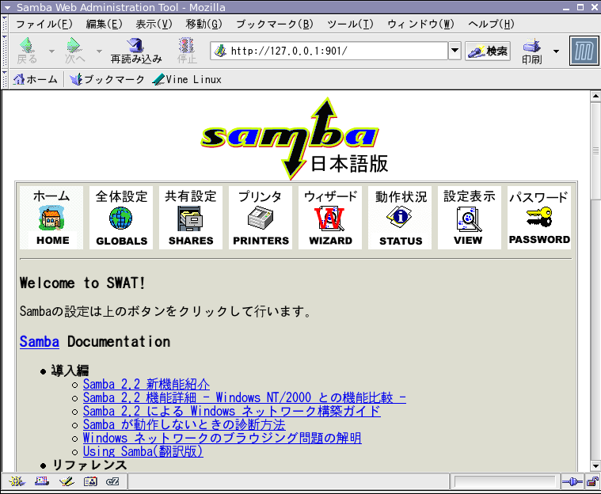The height and width of the screenshot is (494, 601).
Task: Click the Samba 日本語版 logo image
Action: pyautogui.click(x=294, y=138)
